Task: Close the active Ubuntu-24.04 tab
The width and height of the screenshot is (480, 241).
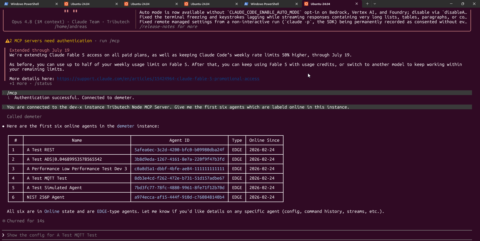Action: 356,4
